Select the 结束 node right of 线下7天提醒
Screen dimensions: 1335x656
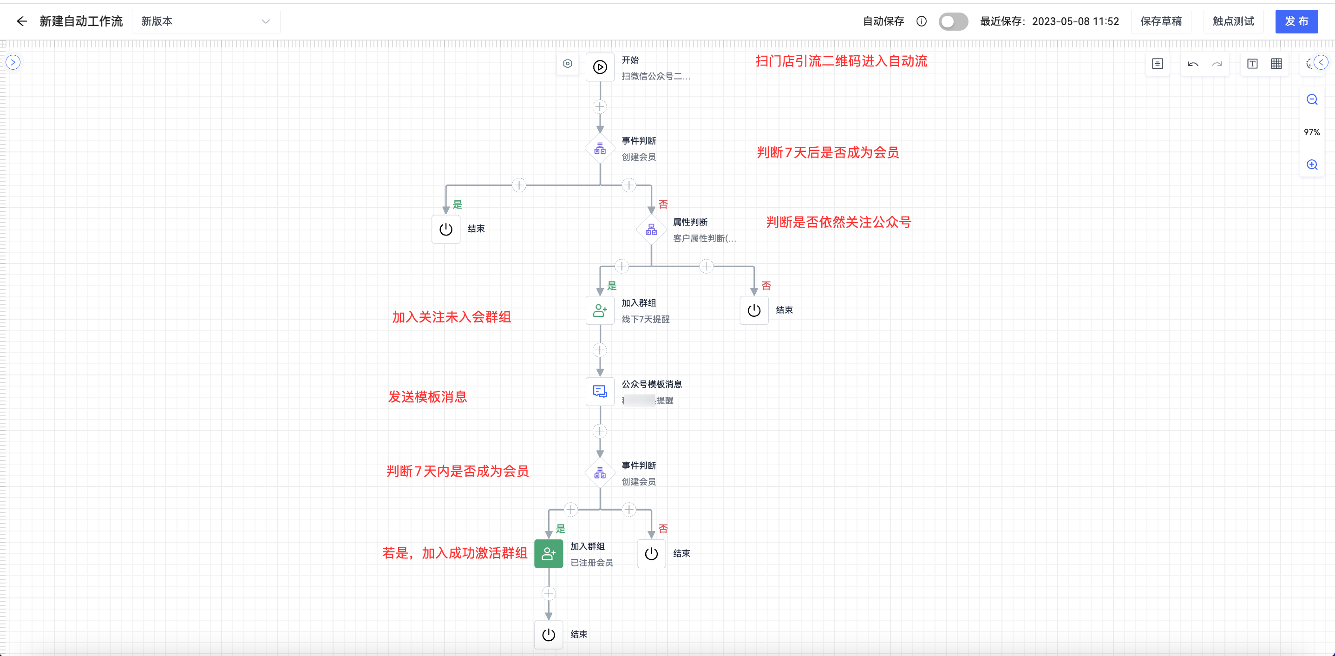click(753, 310)
